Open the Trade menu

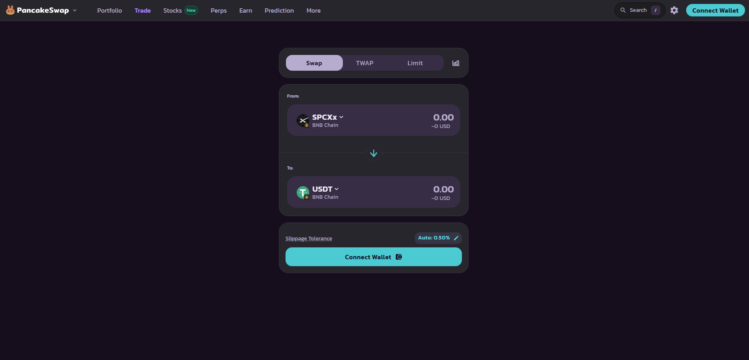pyautogui.click(x=142, y=11)
